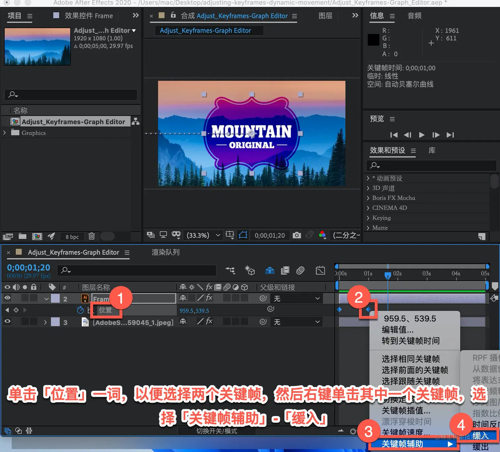The width and height of the screenshot is (500, 452).
Task: Click the Primary Viewer monitor icon
Action: 163,235
